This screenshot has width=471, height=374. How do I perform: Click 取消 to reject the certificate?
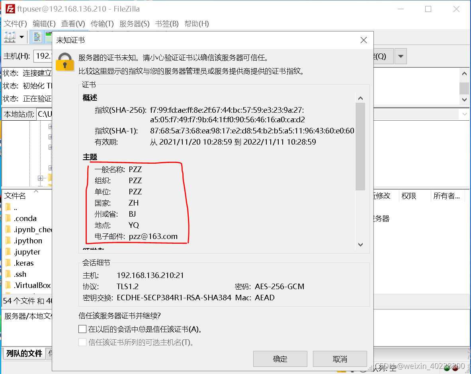[340, 359]
